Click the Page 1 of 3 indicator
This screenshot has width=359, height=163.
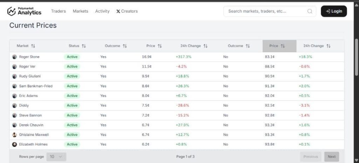click(x=185, y=157)
